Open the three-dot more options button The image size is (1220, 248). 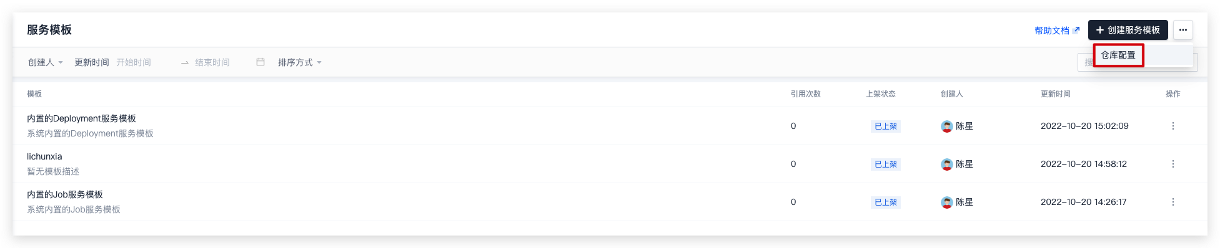pyautogui.click(x=1183, y=30)
